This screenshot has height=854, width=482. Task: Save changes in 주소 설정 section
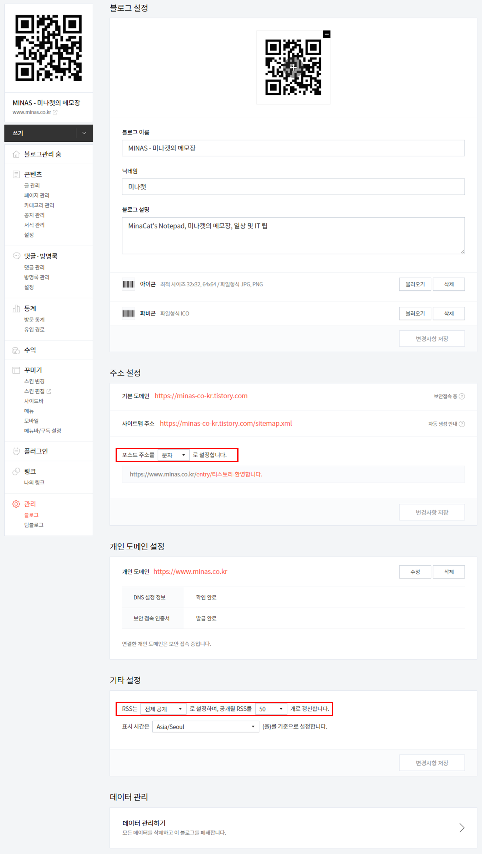pos(432,512)
